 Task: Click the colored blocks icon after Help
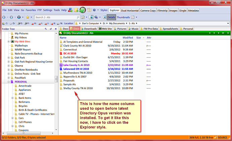(70, 10)
